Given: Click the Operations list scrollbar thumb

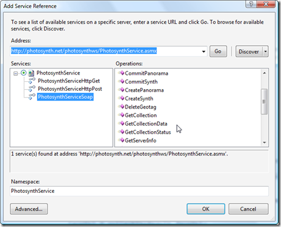Looking at the screenshot, I should pyautogui.click(x=265, y=102).
